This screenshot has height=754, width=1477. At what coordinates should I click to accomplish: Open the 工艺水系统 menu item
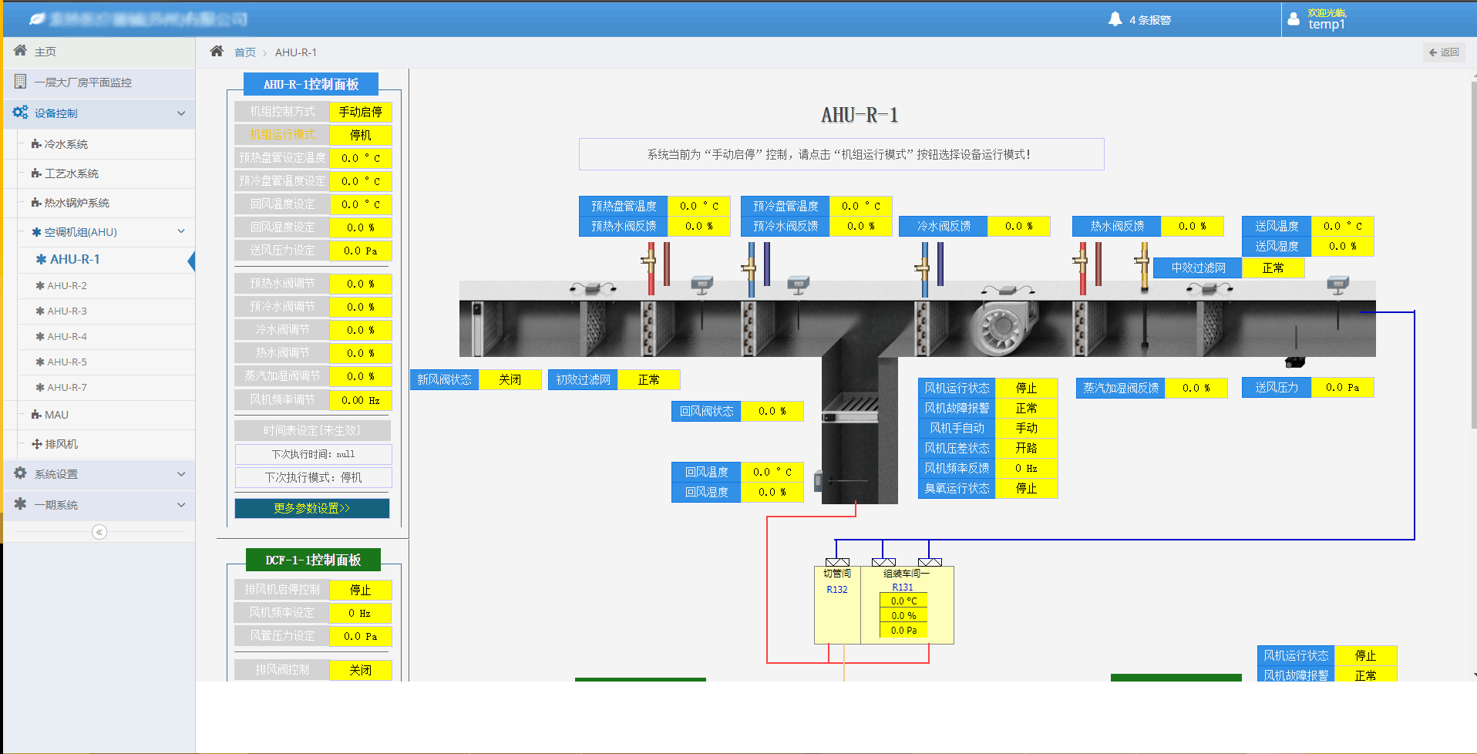click(71, 173)
